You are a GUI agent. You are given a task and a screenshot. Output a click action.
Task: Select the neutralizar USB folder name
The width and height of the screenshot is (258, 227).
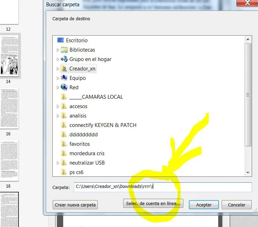tap(87, 163)
